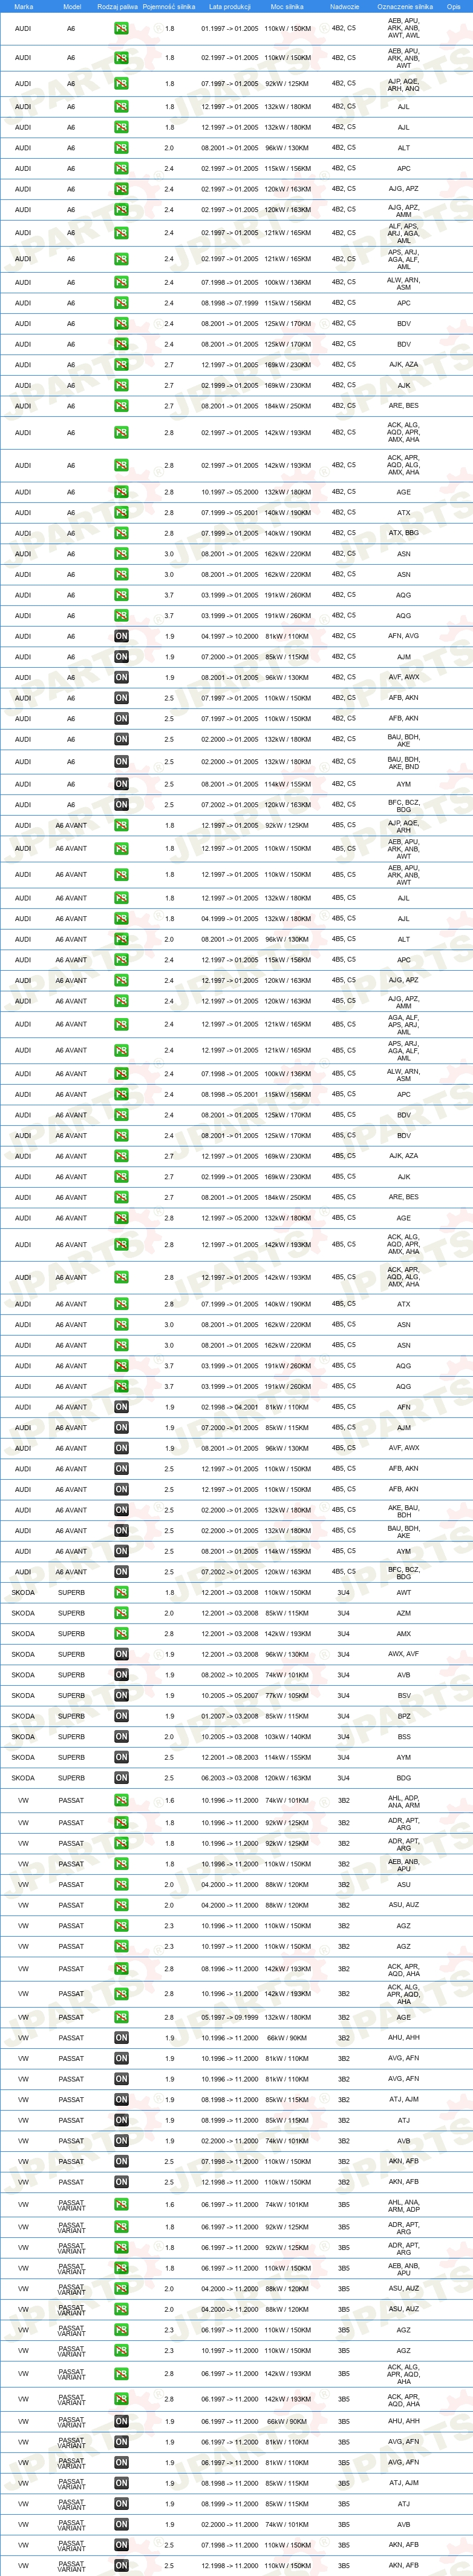
Task: Click the '01.2007 -> 03.2008' date for Superb BPZ
Action: click(229, 1716)
